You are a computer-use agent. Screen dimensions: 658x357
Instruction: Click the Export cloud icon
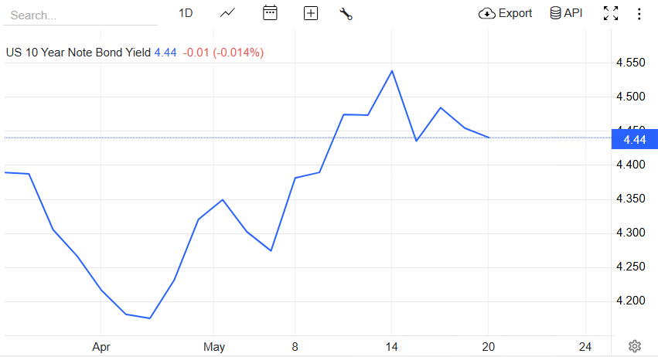pyautogui.click(x=487, y=13)
